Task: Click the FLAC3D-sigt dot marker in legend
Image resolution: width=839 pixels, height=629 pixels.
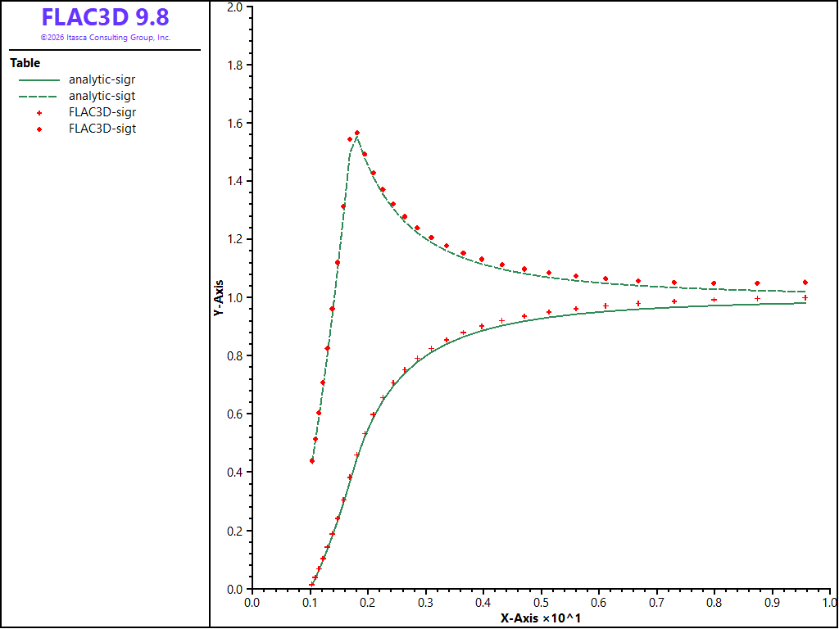Action: [39, 129]
